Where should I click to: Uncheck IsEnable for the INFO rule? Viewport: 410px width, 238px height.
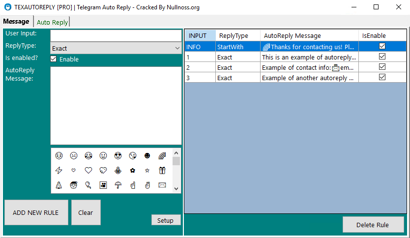tap(382, 46)
